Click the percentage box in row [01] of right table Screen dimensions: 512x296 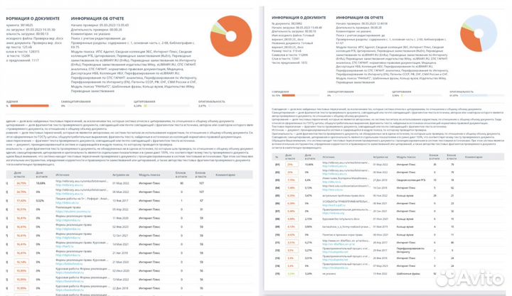[x=290, y=164]
